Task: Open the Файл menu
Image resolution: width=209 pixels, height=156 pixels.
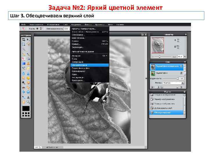Action: point(24,24)
